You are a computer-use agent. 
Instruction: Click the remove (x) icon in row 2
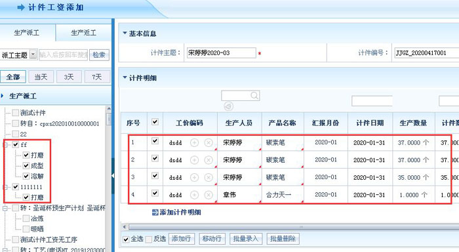pos(209,160)
